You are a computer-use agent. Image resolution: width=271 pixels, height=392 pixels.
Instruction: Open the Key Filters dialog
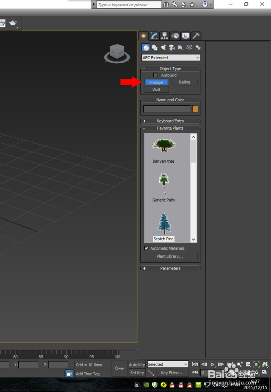(x=172, y=373)
